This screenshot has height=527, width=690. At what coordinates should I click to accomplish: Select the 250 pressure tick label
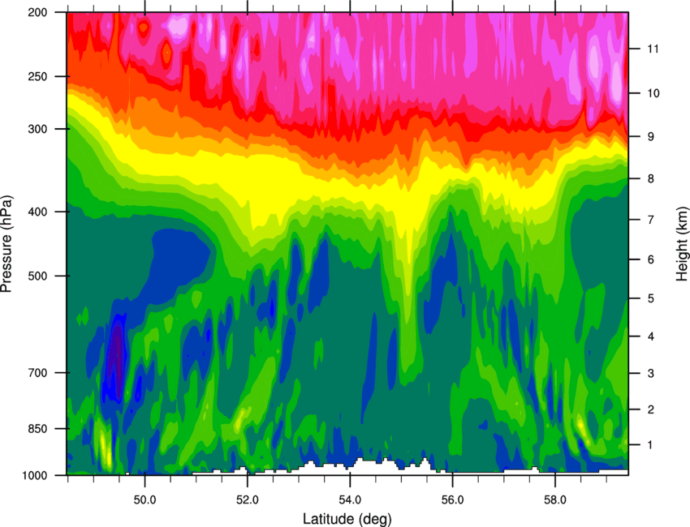tap(38, 76)
